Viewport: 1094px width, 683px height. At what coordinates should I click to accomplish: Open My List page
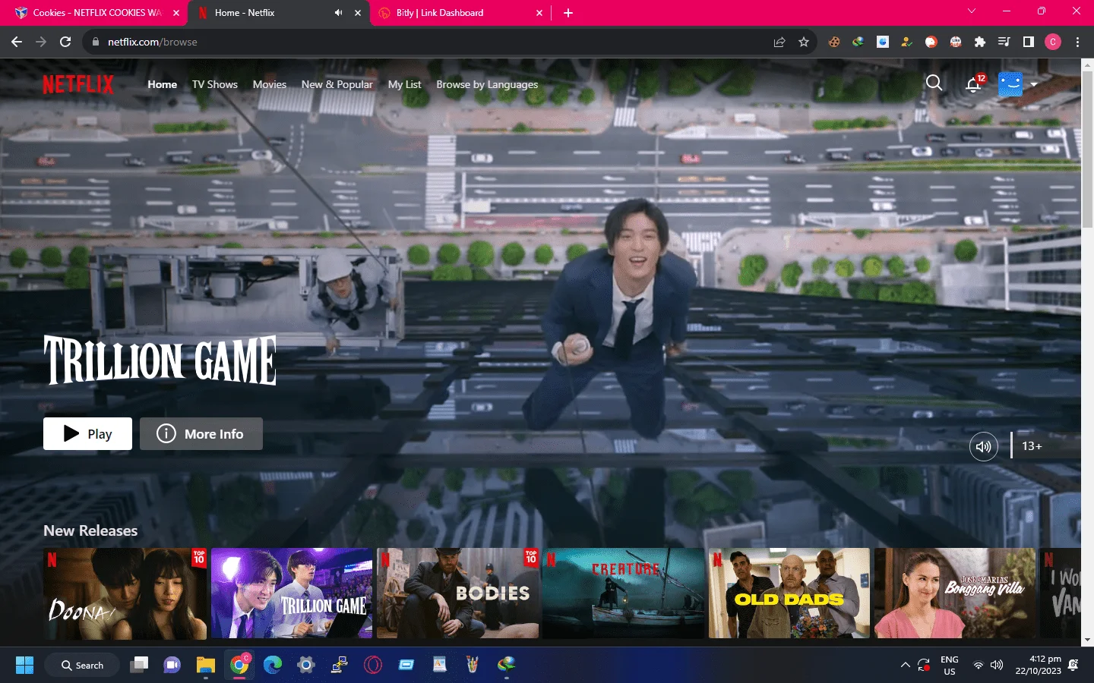[x=404, y=84]
